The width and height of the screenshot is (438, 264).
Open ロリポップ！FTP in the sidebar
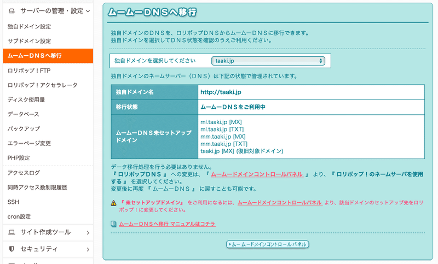(29, 71)
